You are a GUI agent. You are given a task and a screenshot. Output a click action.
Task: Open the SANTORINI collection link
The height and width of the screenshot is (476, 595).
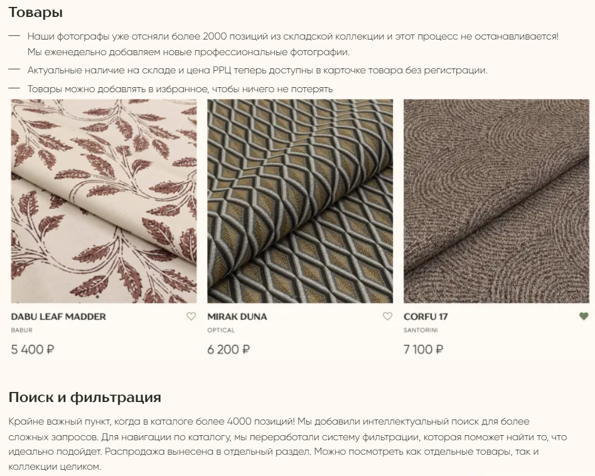421,330
